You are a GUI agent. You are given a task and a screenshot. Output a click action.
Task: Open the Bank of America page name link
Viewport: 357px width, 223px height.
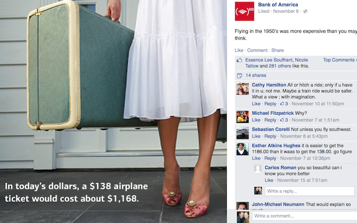click(x=278, y=5)
